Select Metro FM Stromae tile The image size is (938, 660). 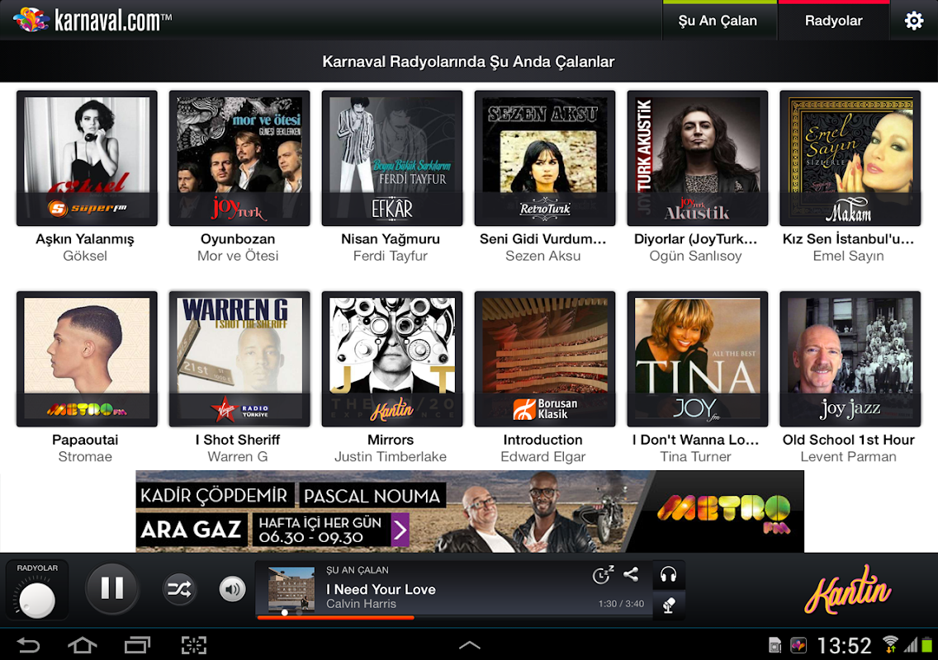pyautogui.click(x=87, y=359)
